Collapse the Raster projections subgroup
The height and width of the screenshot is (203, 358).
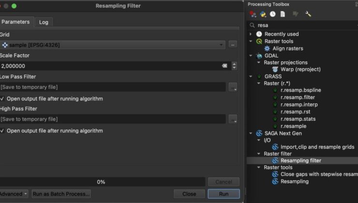click(x=259, y=62)
